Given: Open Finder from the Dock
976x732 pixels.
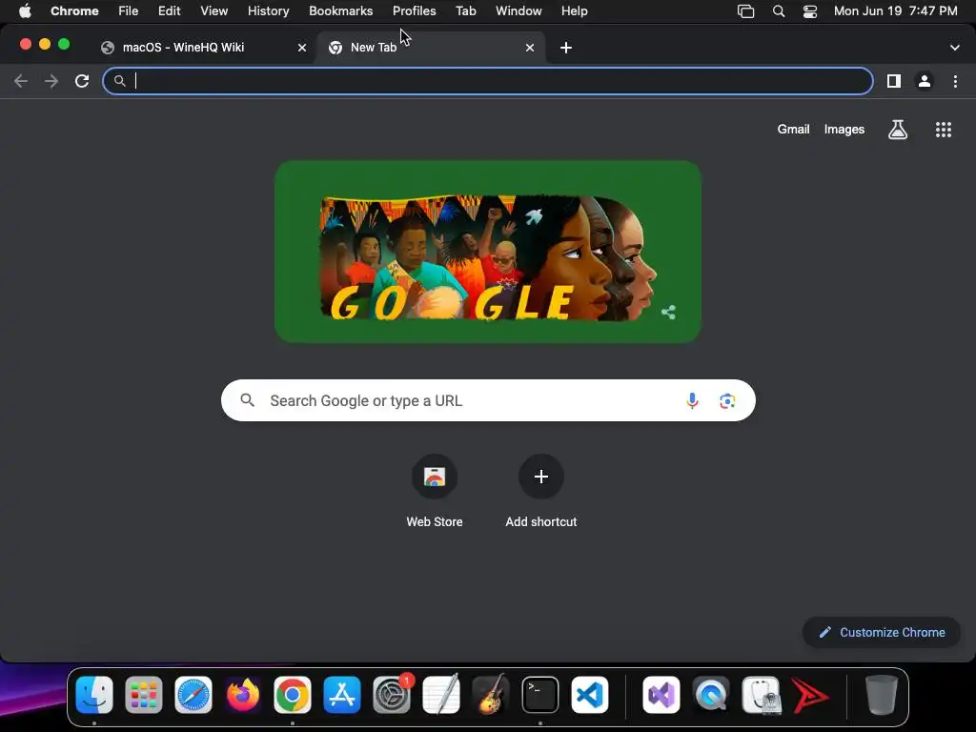Looking at the screenshot, I should [x=94, y=695].
